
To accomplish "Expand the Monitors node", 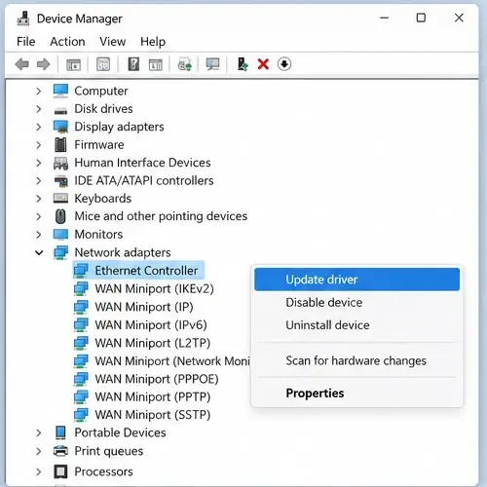I will (x=39, y=235).
